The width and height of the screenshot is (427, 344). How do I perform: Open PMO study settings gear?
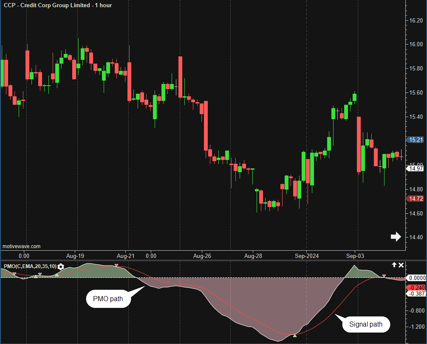(x=61, y=266)
